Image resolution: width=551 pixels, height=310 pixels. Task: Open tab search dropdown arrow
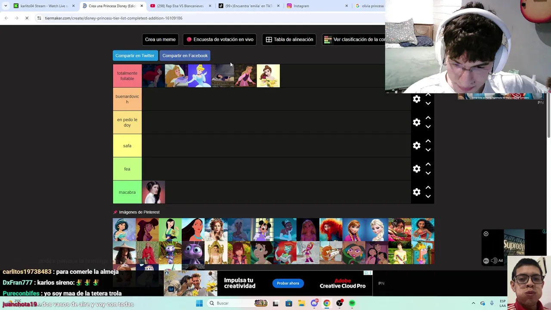[x=5, y=6]
